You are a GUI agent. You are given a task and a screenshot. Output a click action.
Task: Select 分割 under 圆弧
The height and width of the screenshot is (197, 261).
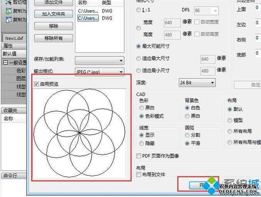pyautogui.click(x=187, y=135)
